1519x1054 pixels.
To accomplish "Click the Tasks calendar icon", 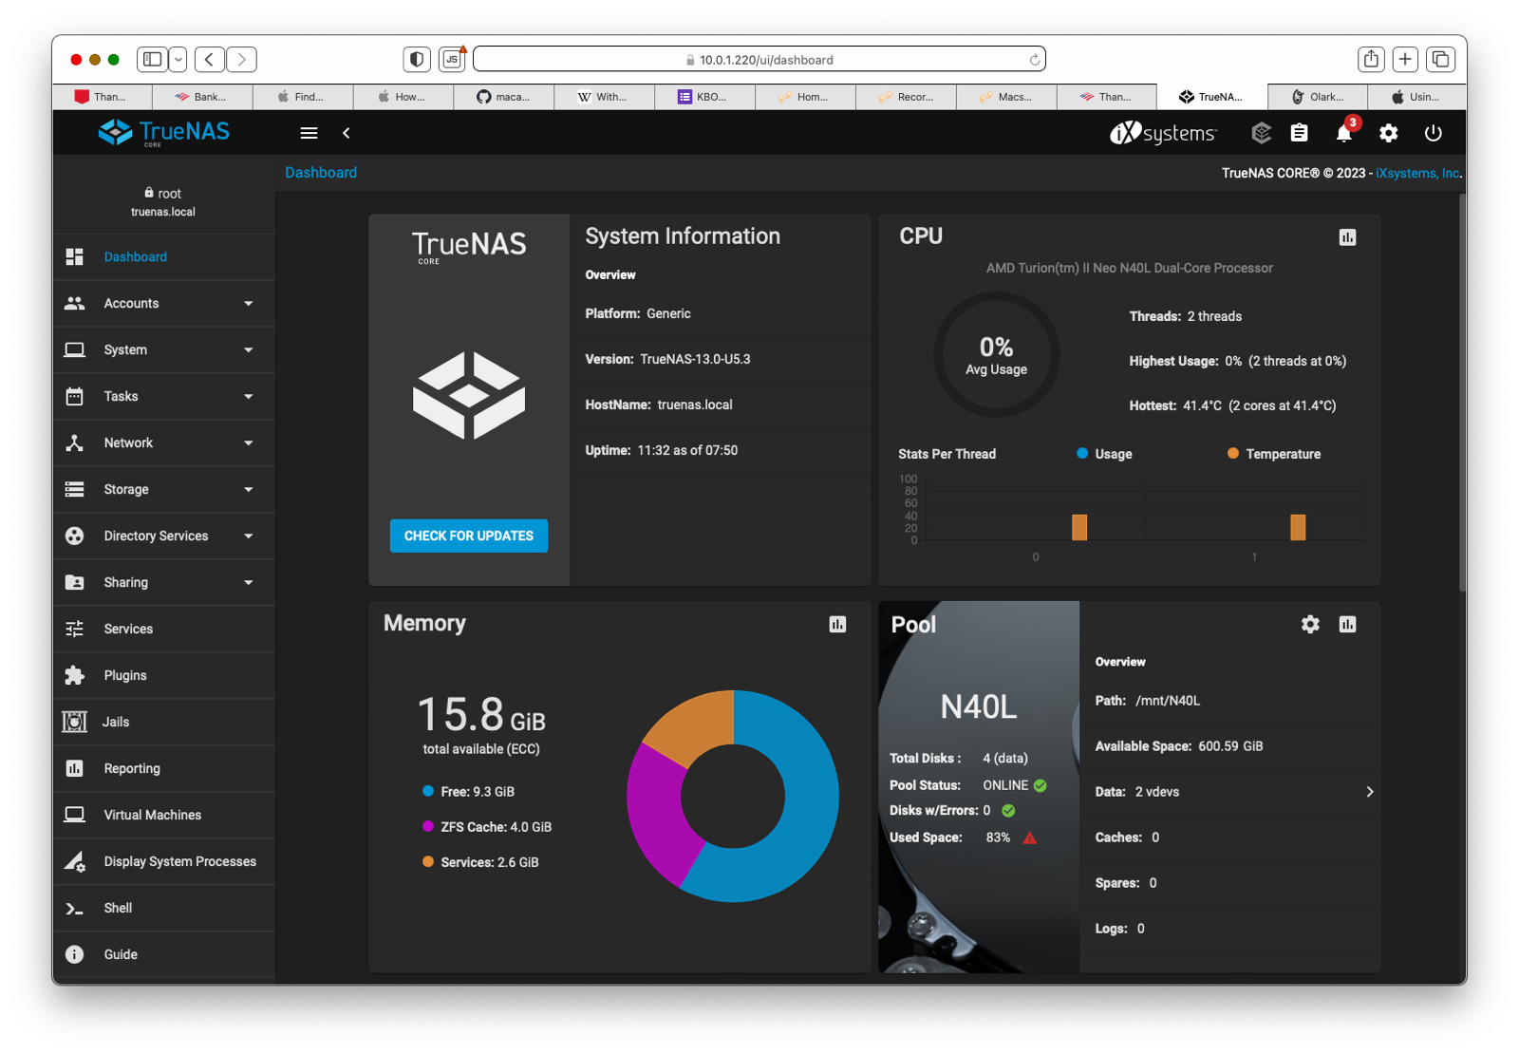I will click(x=74, y=396).
